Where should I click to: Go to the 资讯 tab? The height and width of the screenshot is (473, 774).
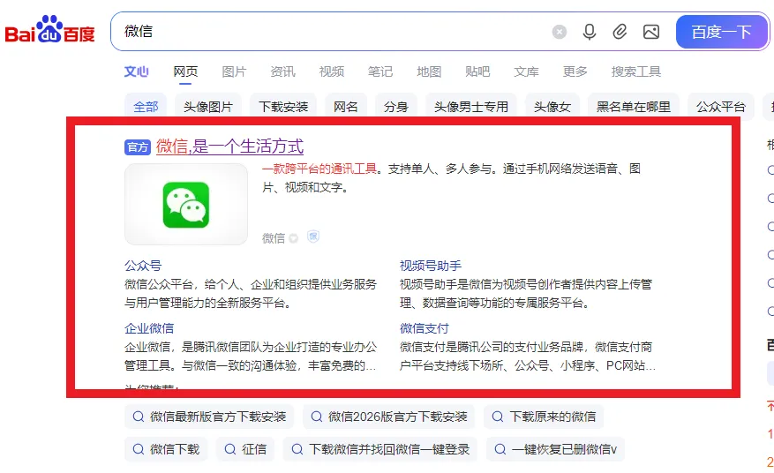coord(282,72)
